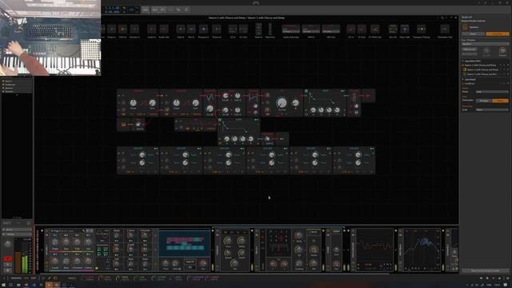Select the CV In module icon
512x288 pixels.
pos(351,29)
